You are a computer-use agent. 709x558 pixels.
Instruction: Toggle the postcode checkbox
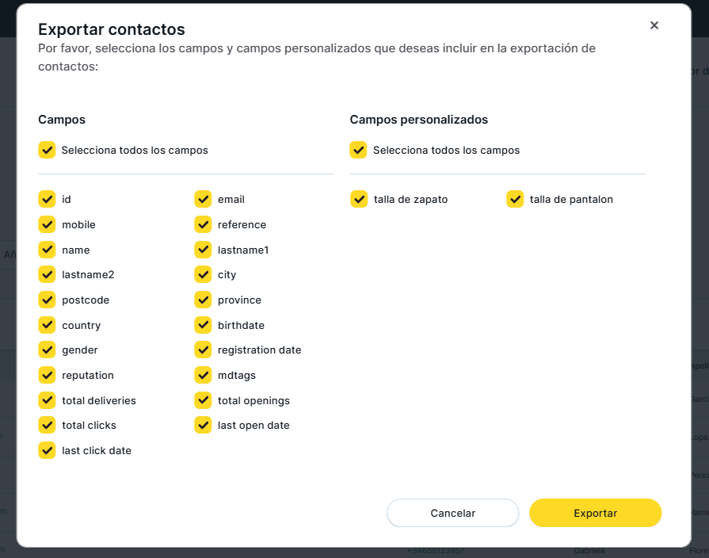coord(47,300)
